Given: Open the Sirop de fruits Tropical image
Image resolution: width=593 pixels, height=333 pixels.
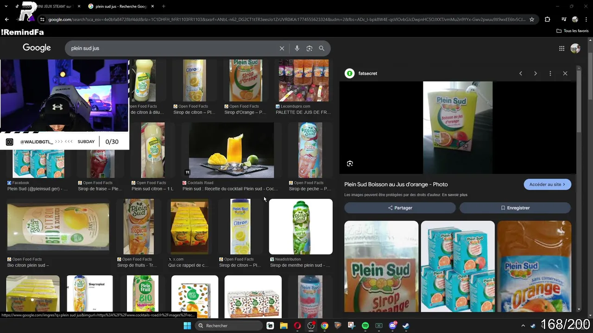Looking at the screenshot, I should click(139, 227).
